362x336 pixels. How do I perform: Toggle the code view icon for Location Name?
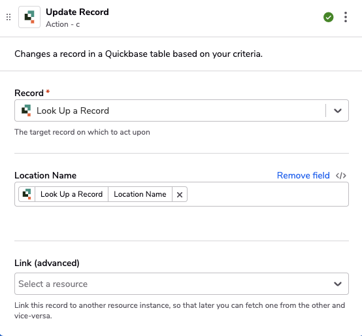[341, 175]
